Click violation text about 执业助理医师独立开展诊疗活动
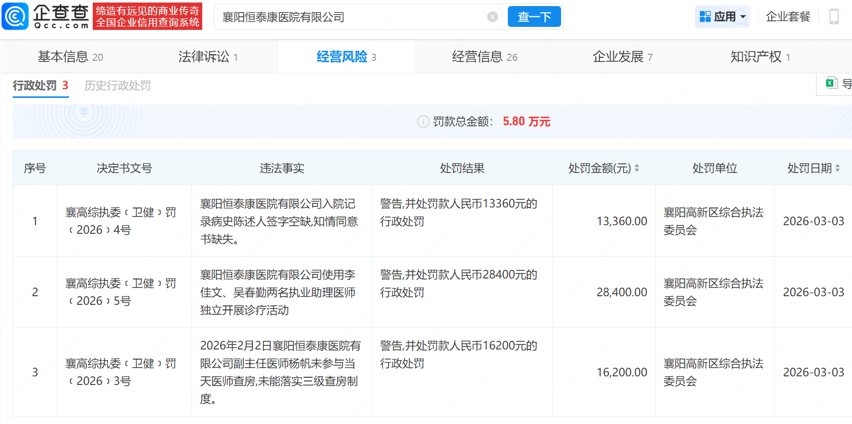This screenshot has width=852, height=424. pos(278,292)
